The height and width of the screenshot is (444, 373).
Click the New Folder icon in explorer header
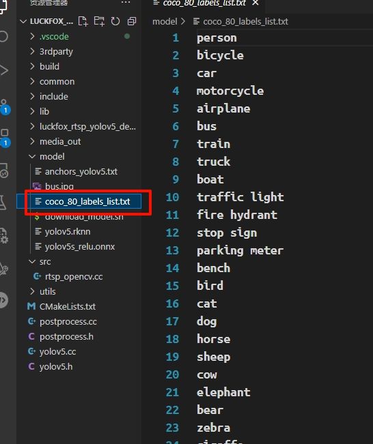[99, 21]
